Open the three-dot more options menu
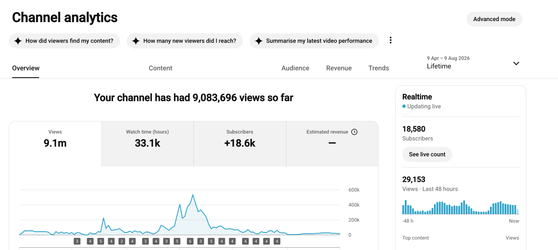The width and height of the screenshot is (558, 250). coord(391,40)
